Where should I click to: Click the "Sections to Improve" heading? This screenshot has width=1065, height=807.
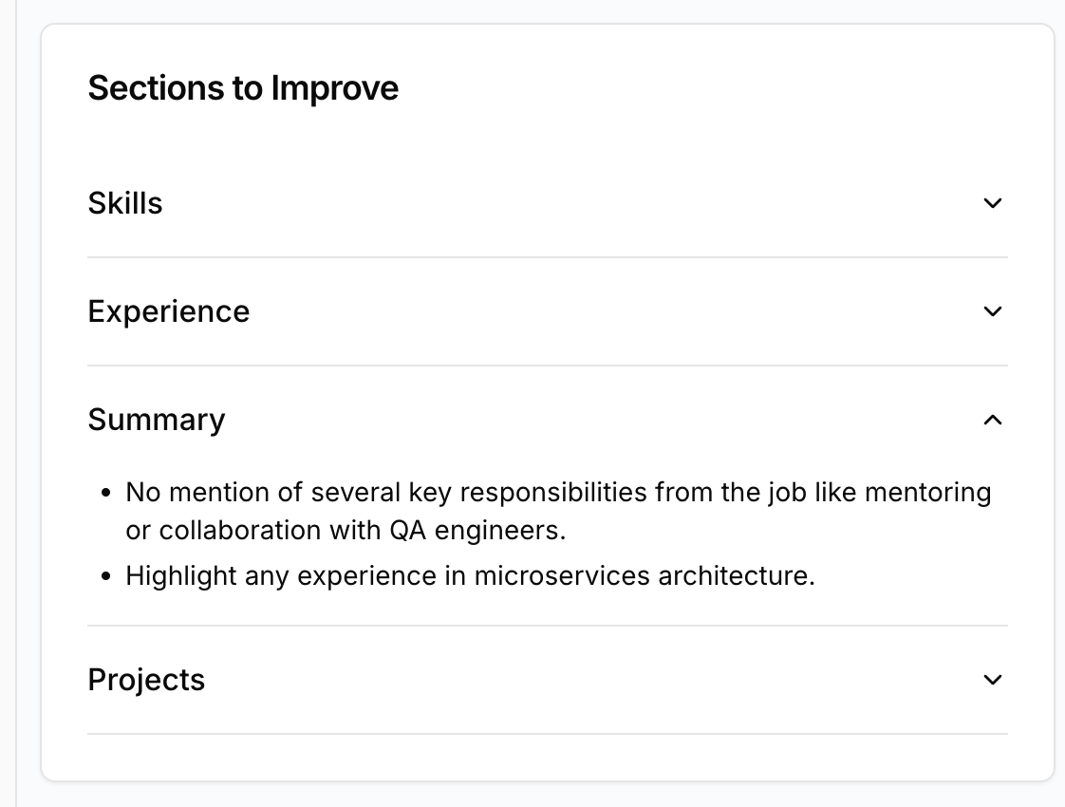coord(243,88)
